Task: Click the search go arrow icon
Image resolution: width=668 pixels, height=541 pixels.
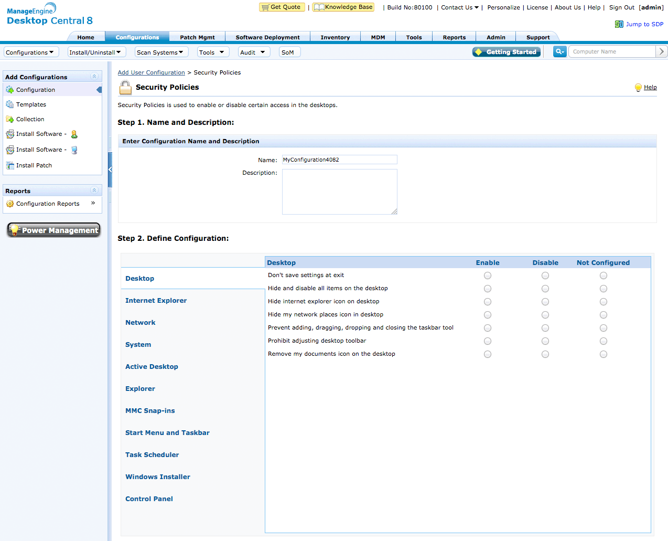Action: tap(662, 51)
